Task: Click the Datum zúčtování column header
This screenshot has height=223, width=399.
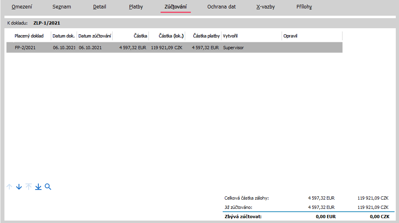Action: tap(95, 36)
